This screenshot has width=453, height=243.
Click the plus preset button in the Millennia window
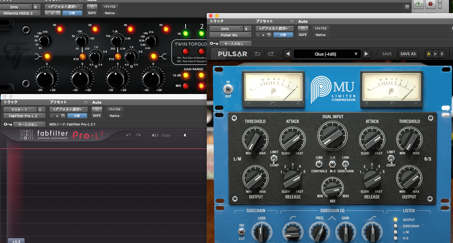pos(52,13)
